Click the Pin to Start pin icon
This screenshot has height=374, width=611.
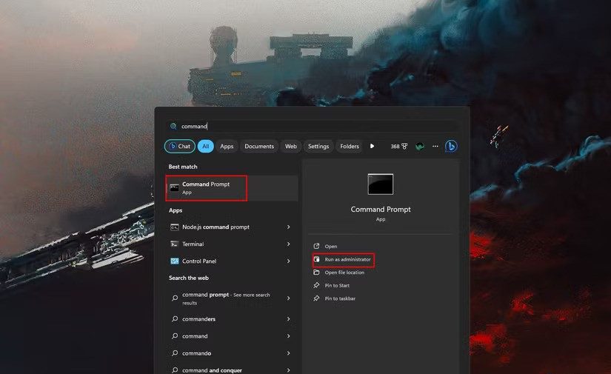[x=316, y=286]
